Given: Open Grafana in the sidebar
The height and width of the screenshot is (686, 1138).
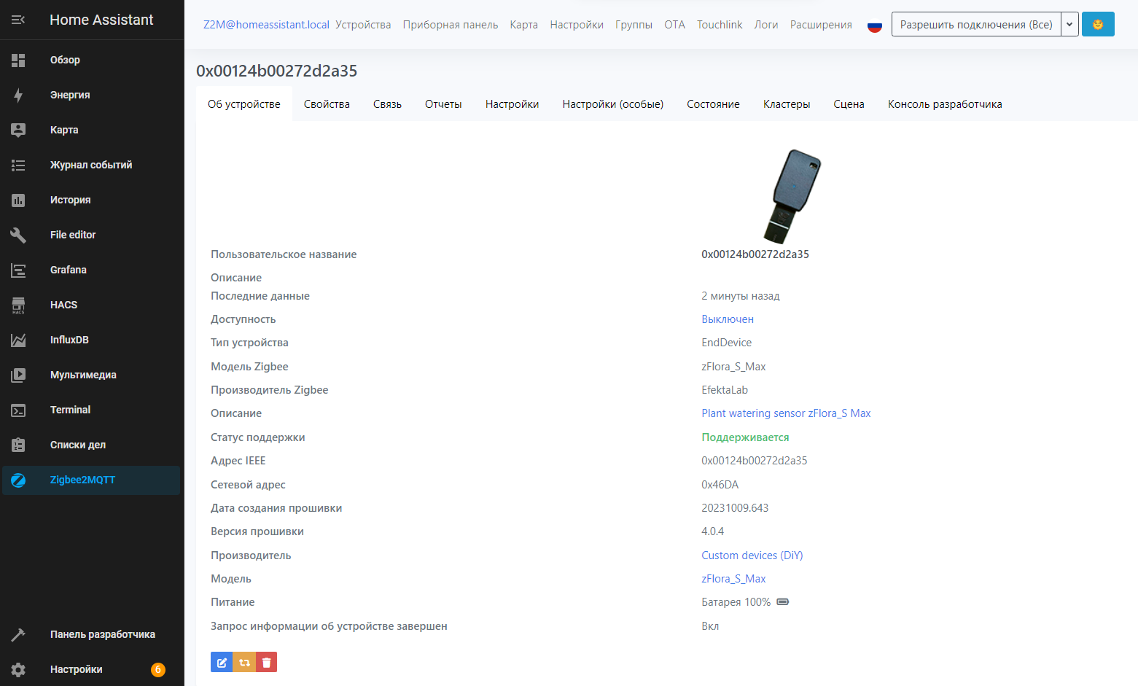Looking at the screenshot, I should click(68, 270).
